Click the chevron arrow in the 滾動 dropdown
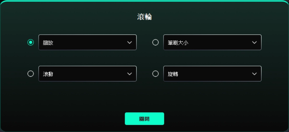This screenshot has height=132, width=289. coord(130,74)
